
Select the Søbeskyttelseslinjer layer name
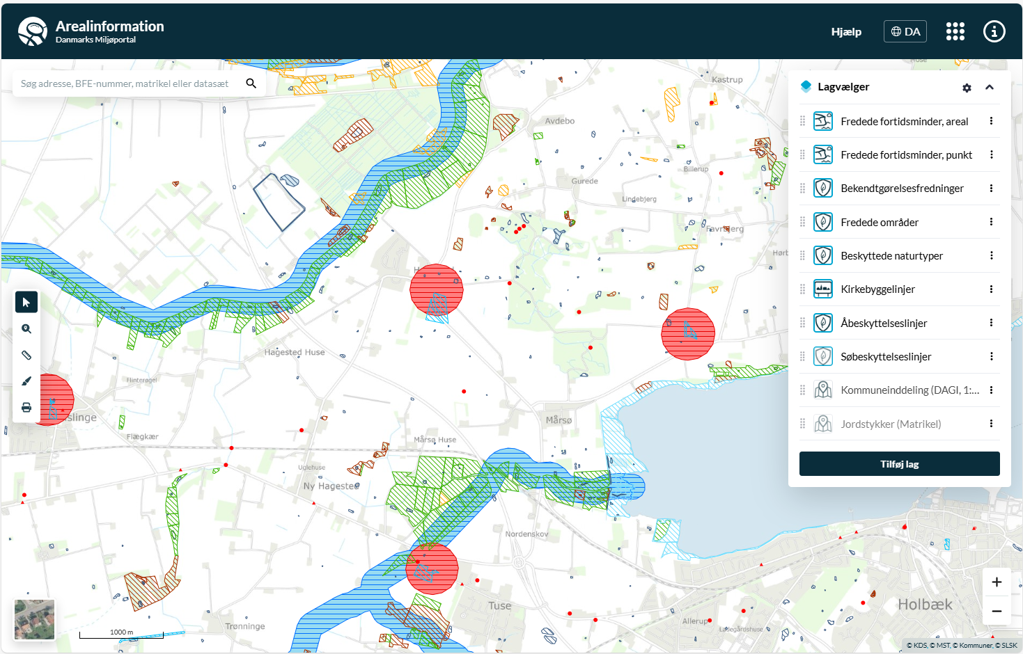pos(886,356)
